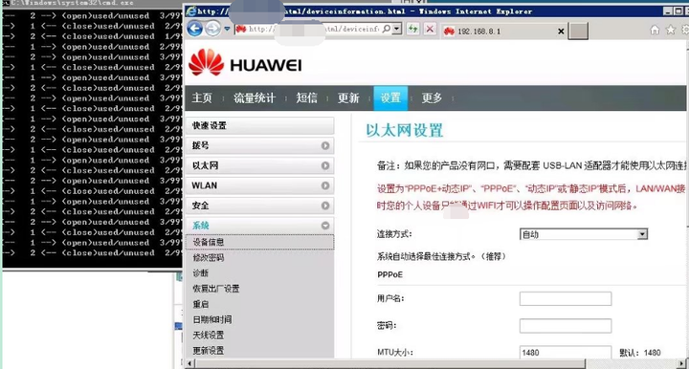The width and height of the screenshot is (689, 369).
Task: Click the 以太网 sidebar menu label
Action: coord(205,165)
